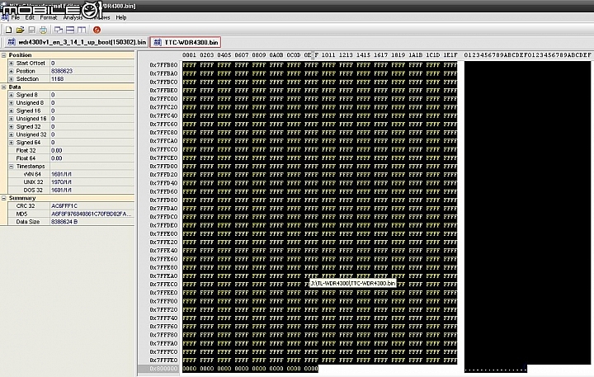Screen dimensions: 594x377
Task: Select the MD5 hash value
Action: pyautogui.click(x=92, y=214)
